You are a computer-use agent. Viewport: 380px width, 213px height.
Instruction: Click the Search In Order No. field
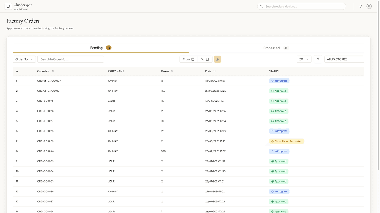click(x=71, y=59)
